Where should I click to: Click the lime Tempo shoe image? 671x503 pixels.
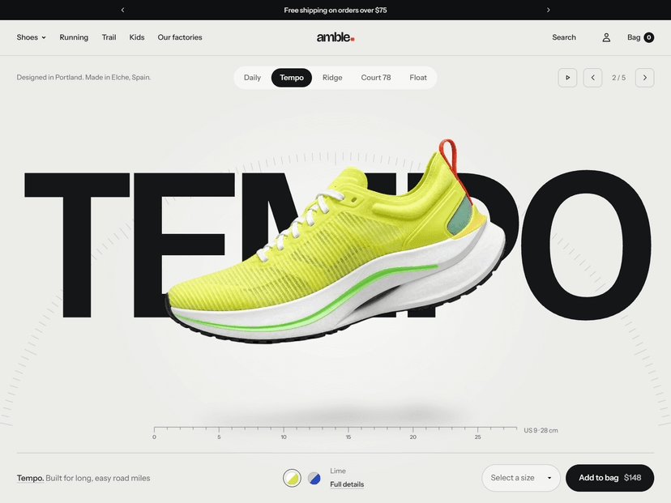tap(336, 241)
